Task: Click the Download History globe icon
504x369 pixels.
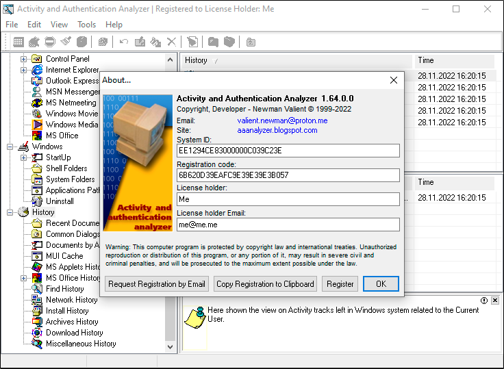Action: click(37, 333)
